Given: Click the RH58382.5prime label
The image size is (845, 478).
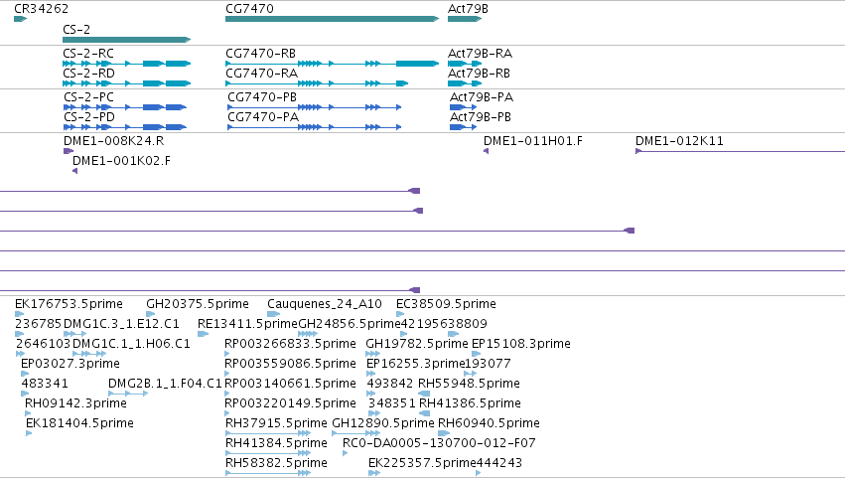Looking at the screenshot, I should coord(276,463).
